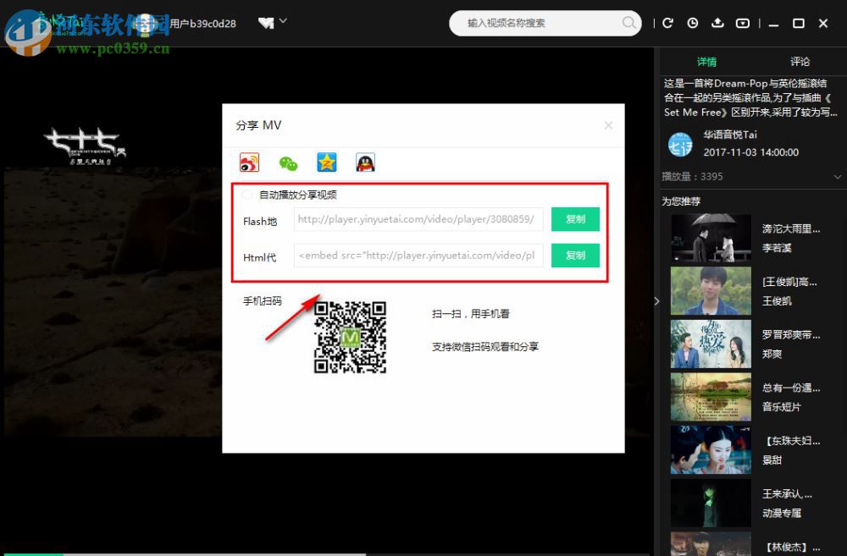The width and height of the screenshot is (847, 556).
Task: Open the dropdown next to the gift icon
Action: tap(285, 21)
